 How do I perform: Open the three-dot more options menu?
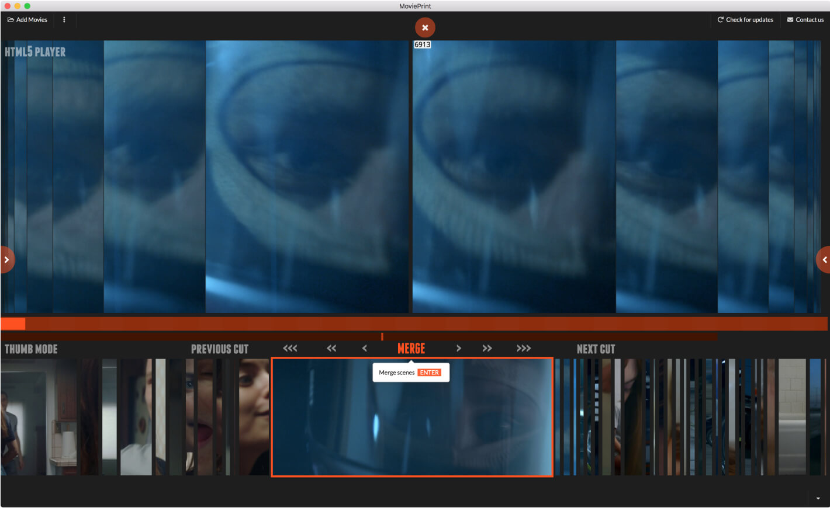(x=64, y=20)
